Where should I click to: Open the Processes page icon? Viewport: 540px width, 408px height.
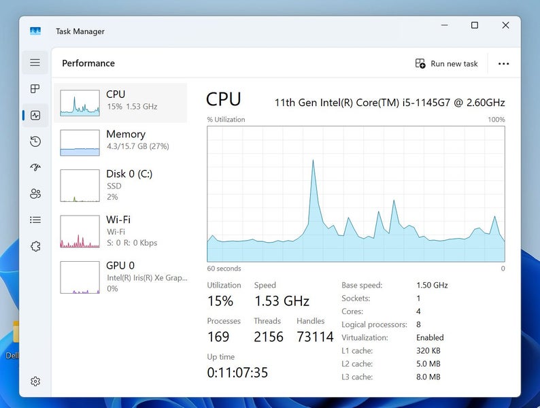point(35,89)
